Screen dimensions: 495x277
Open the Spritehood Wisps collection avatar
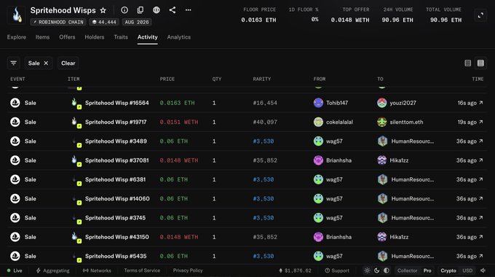pos(17,15)
